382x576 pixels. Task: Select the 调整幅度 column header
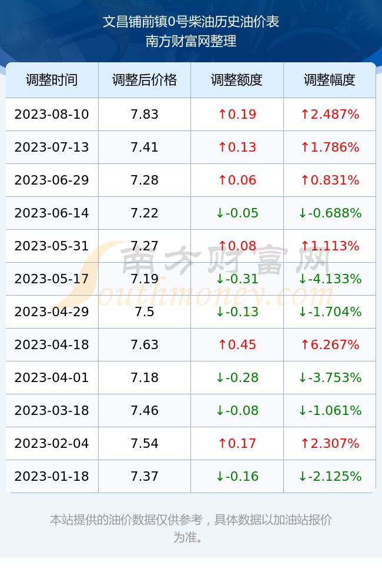330,80
